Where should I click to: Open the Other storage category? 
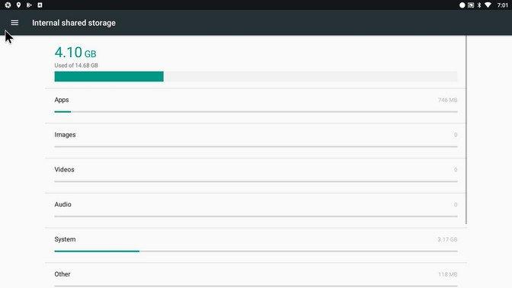pyautogui.click(x=256, y=276)
